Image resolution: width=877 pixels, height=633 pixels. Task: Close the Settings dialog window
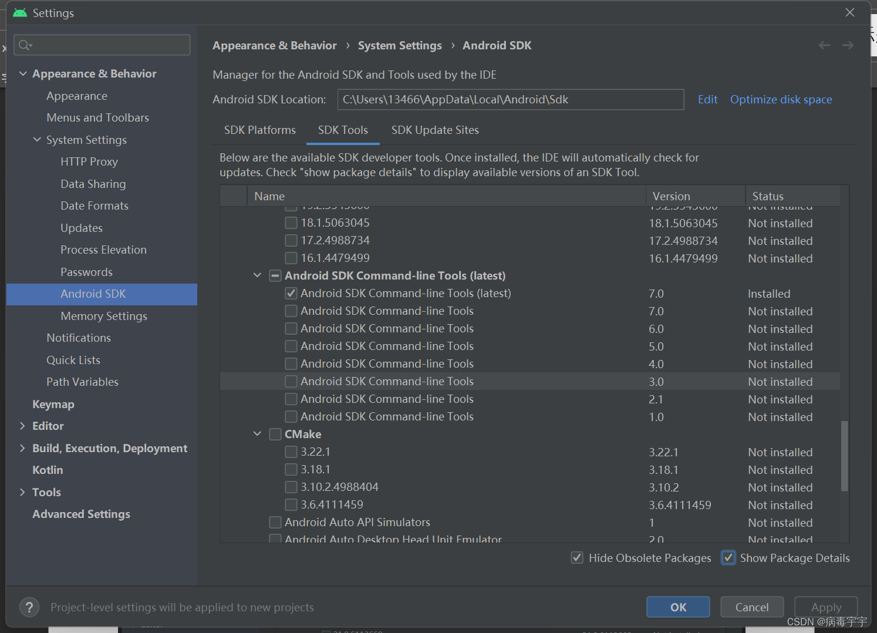pyautogui.click(x=849, y=12)
